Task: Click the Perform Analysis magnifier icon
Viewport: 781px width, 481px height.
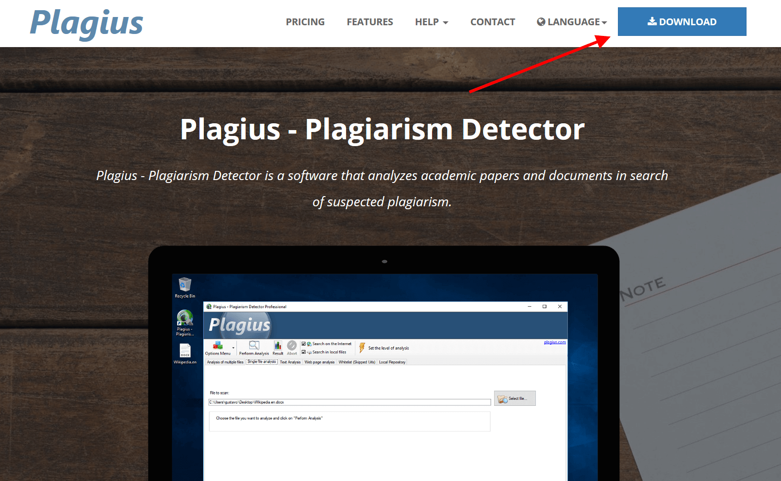Action: (254, 345)
